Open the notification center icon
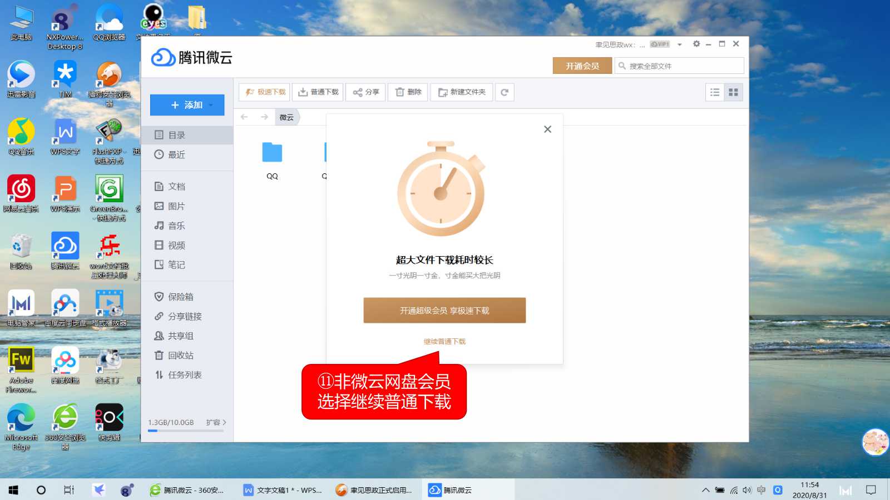The image size is (890, 500). click(x=871, y=490)
